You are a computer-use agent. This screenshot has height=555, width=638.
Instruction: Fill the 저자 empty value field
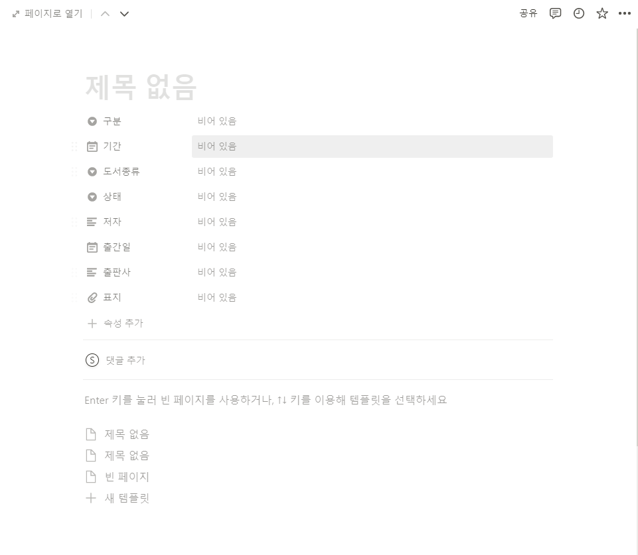coord(372,222)
